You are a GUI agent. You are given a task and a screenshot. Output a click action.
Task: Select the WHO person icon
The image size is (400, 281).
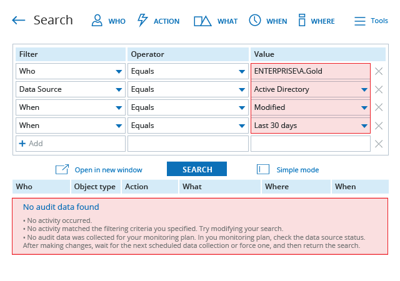coord(97,21)
